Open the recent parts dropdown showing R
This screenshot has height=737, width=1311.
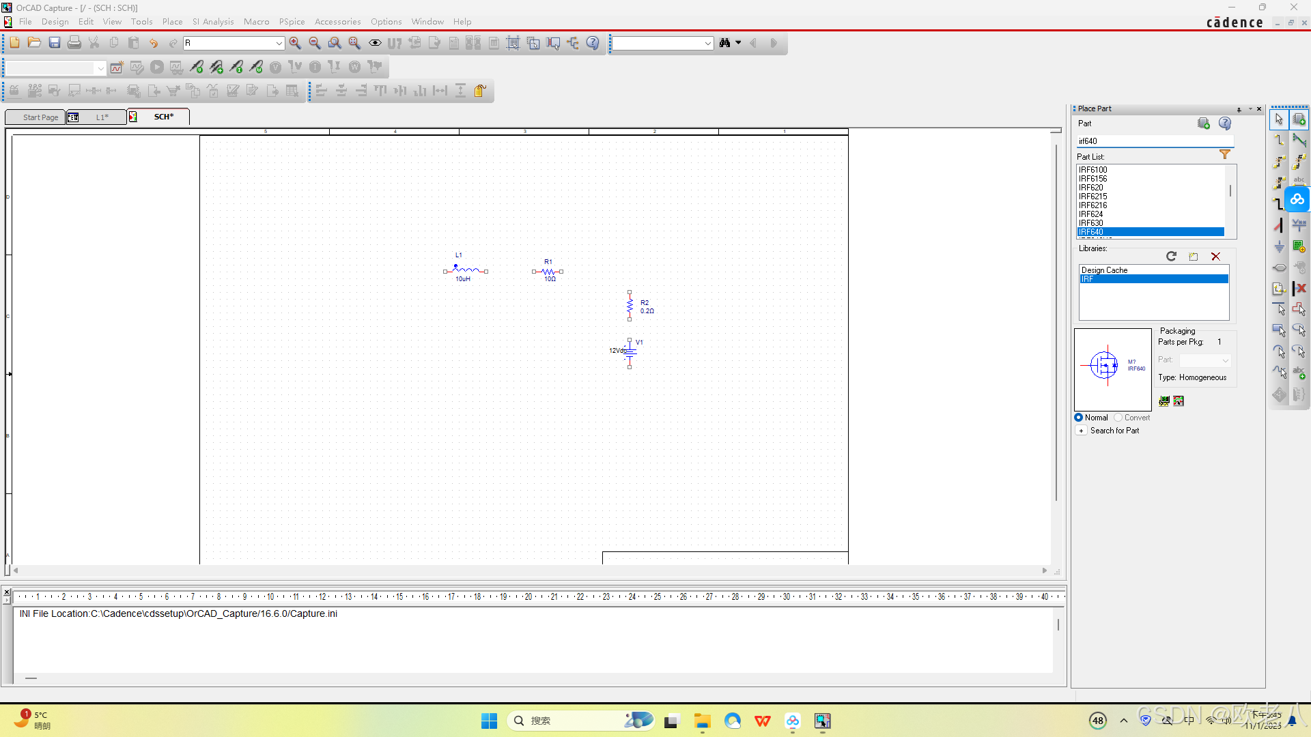coord(279,44)
